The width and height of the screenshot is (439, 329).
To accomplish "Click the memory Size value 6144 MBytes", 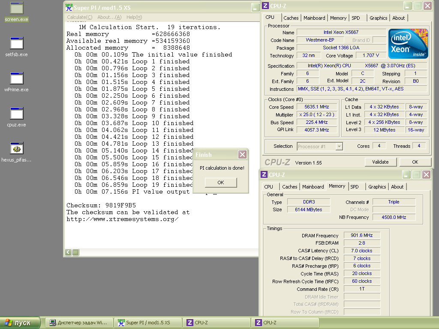I will 309,209.
